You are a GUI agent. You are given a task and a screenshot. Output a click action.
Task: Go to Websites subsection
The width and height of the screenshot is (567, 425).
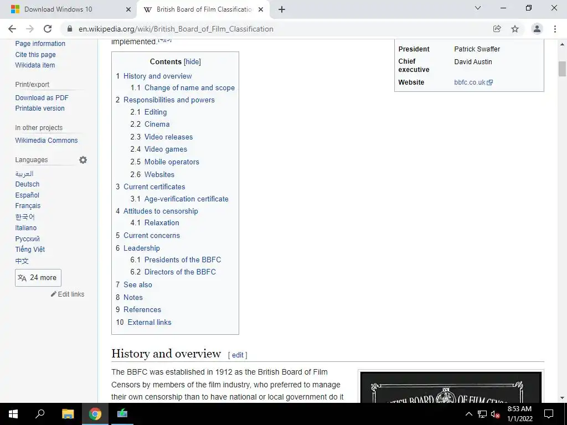[x=159, y=174]
